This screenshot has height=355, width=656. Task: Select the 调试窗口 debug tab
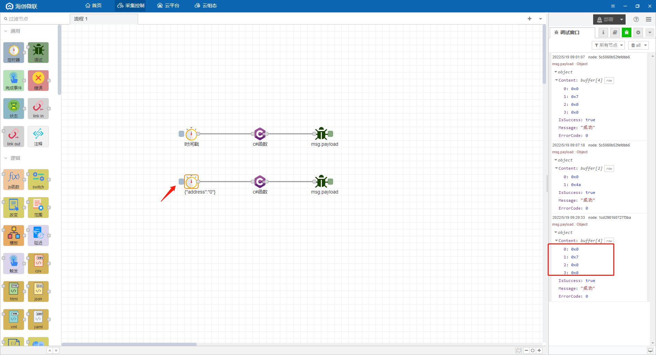pos(572,32)
